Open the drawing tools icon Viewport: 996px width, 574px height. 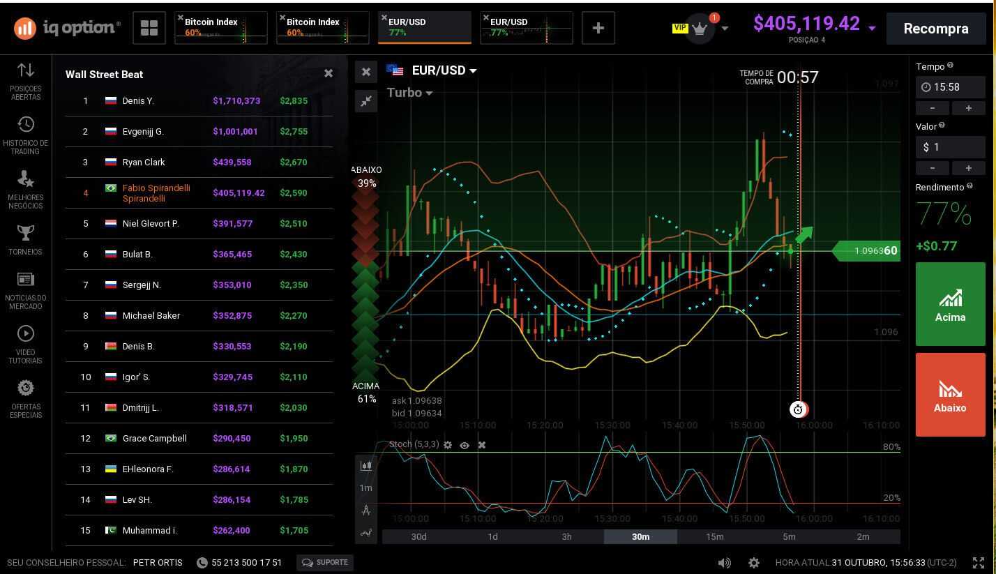366,510
